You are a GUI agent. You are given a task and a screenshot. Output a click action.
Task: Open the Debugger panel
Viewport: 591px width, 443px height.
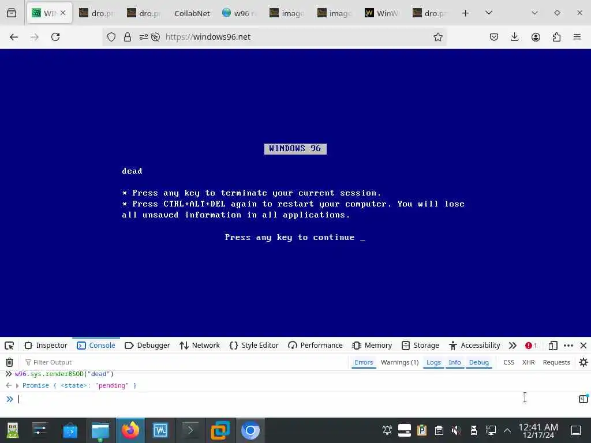(x=147, y=346)
